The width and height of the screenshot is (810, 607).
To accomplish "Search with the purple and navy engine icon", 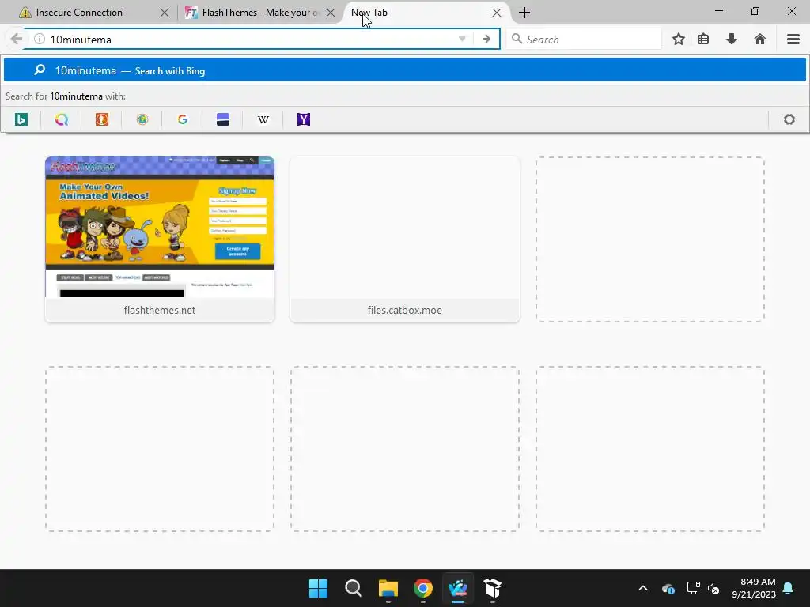I will click(222, 120).
